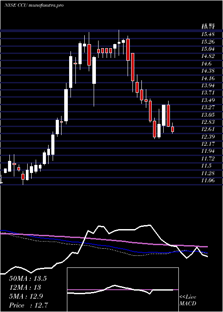The width and height of the screenshot is (223, 312).
Task: Click the 12.39 price value
Action: [208, 137]
